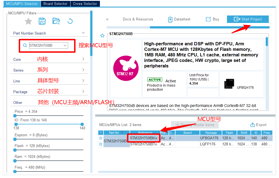The image size is (279, 178).
Task: Click the IO range slider right handle
Action: [82, 124]
